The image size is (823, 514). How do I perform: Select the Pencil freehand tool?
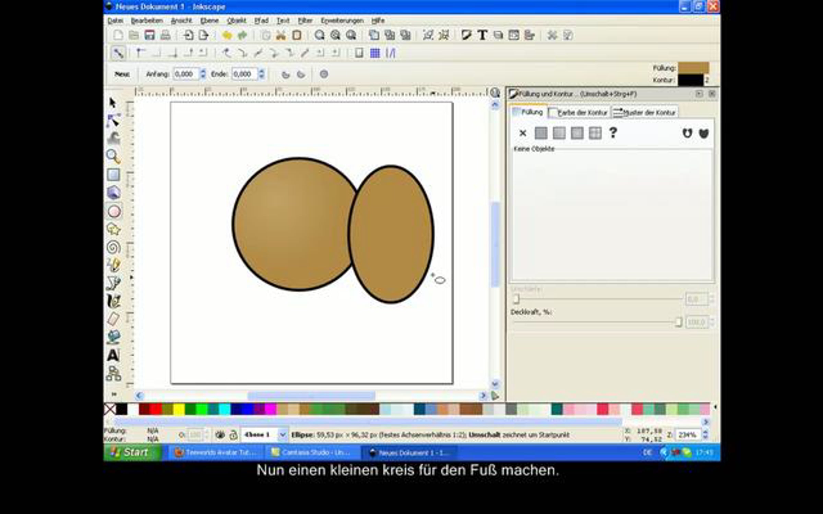point(114,265)
